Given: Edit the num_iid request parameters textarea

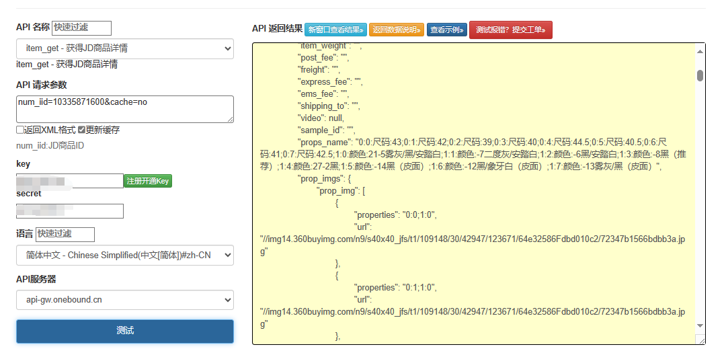Looking at the screenshot, I should (x=125, y=110).
